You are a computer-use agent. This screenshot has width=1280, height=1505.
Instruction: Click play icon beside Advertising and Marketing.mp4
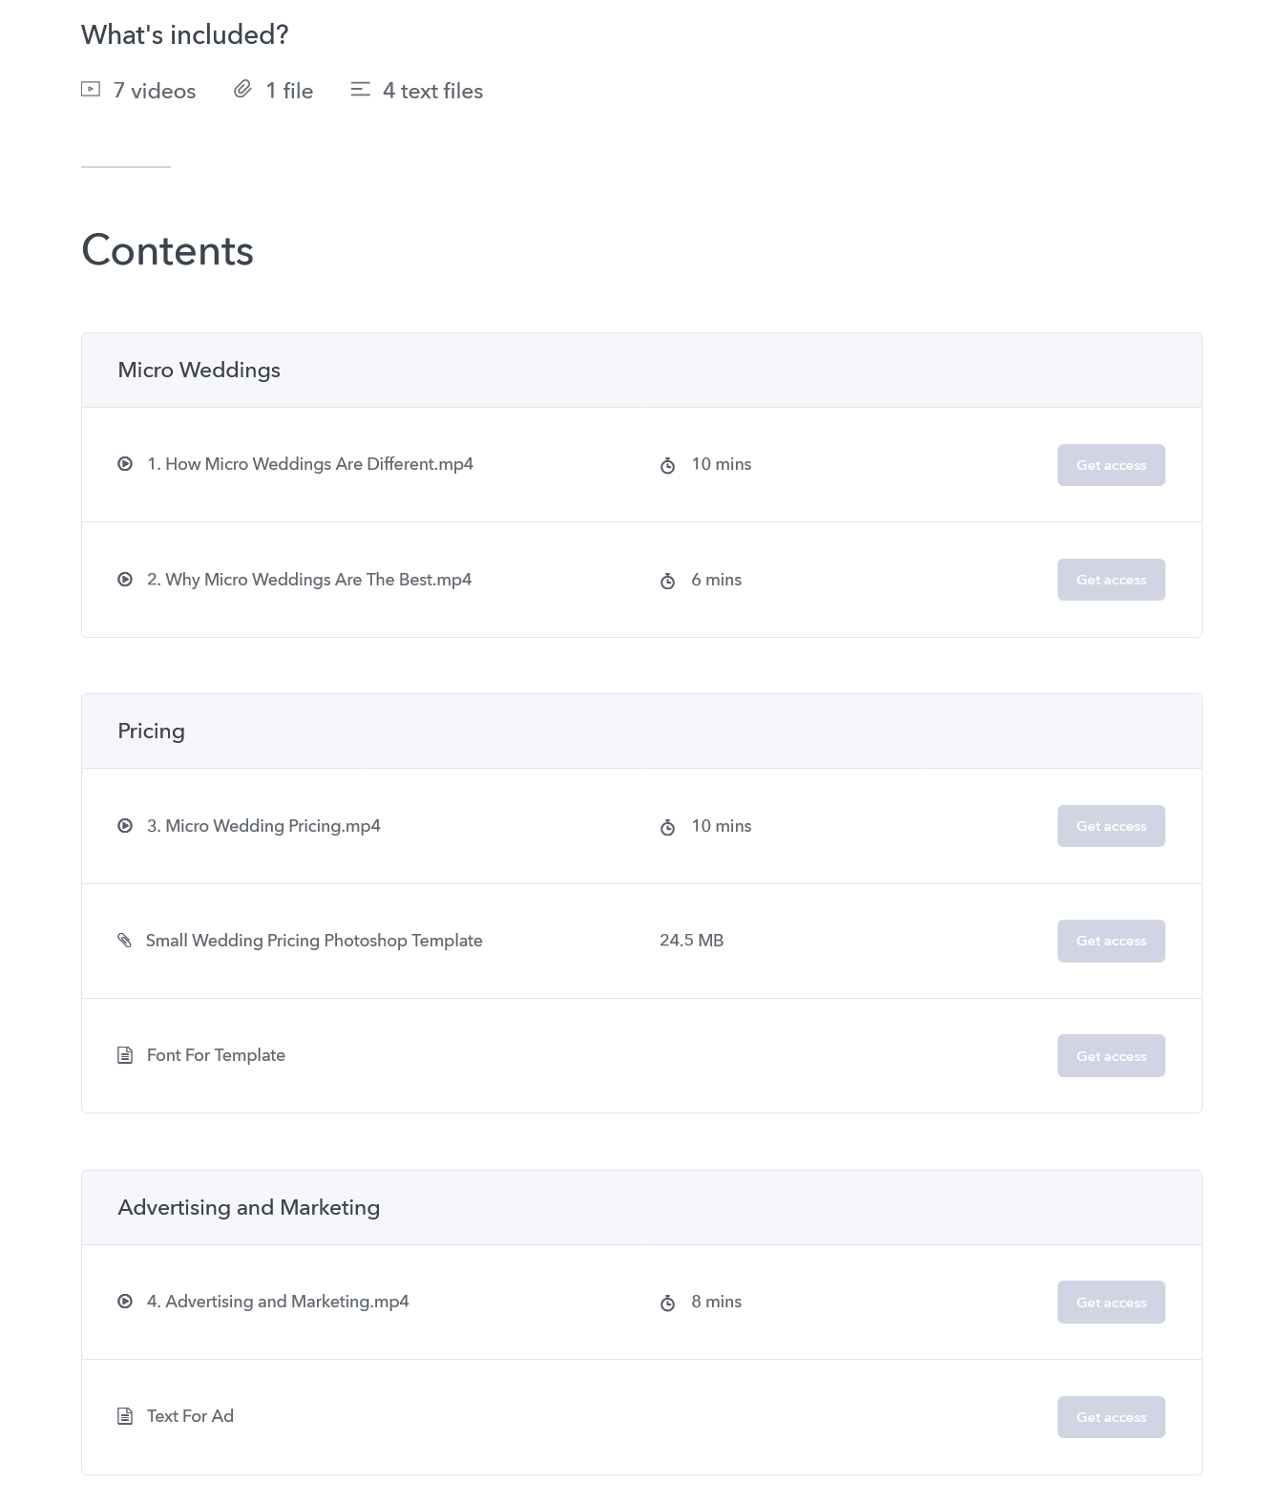[x=125, y=1302]
